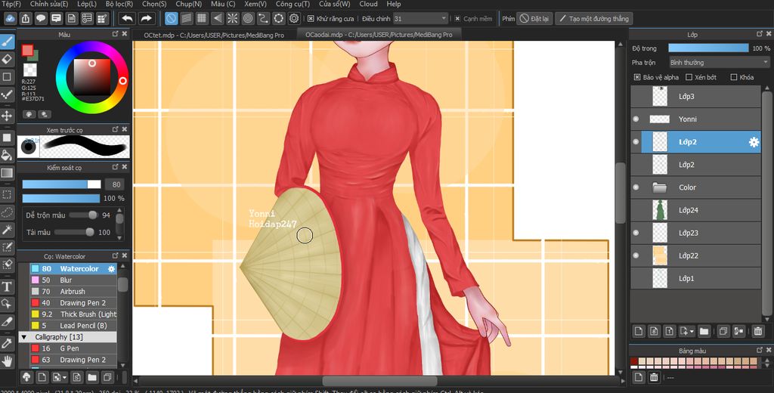
Task: Click the foreground red color box
Action: pyautogui.click(x=27, y=50)
